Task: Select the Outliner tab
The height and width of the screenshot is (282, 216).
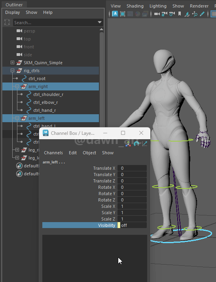Action: tap(14, 5)
